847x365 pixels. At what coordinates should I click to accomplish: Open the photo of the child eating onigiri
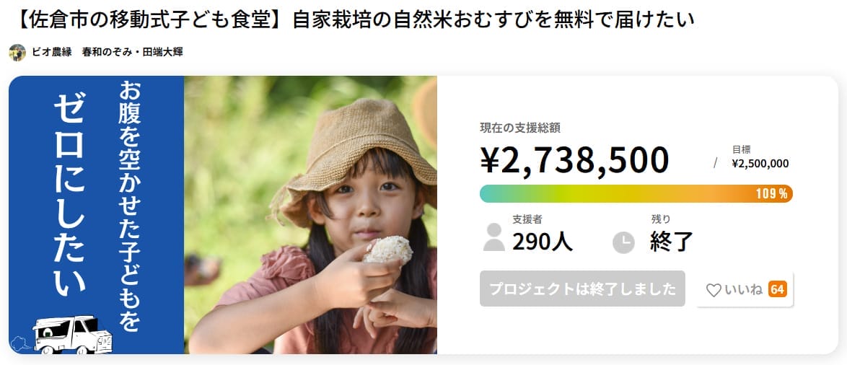pyautogui.click(x=310, y=215)
